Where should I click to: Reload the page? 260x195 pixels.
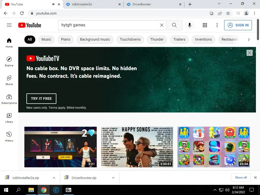click(22, 13)
